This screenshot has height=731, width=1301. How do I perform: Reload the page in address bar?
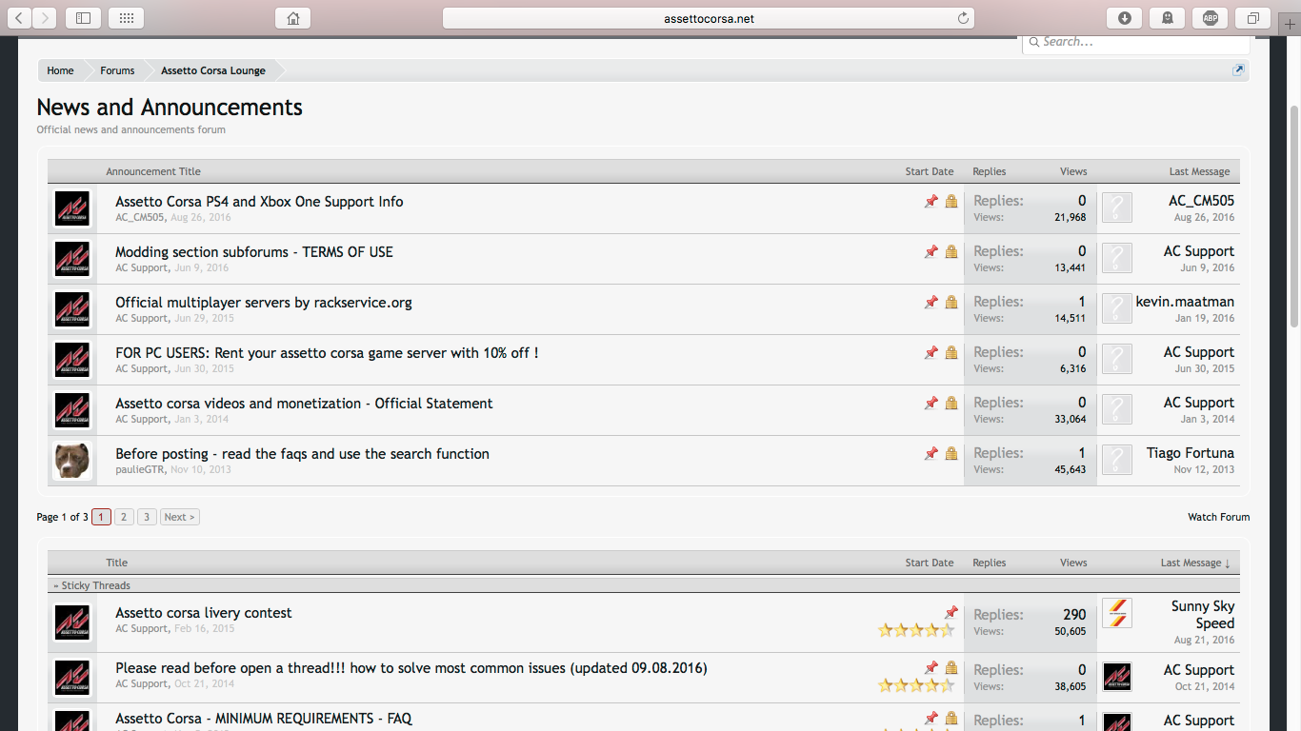(963, 18)
